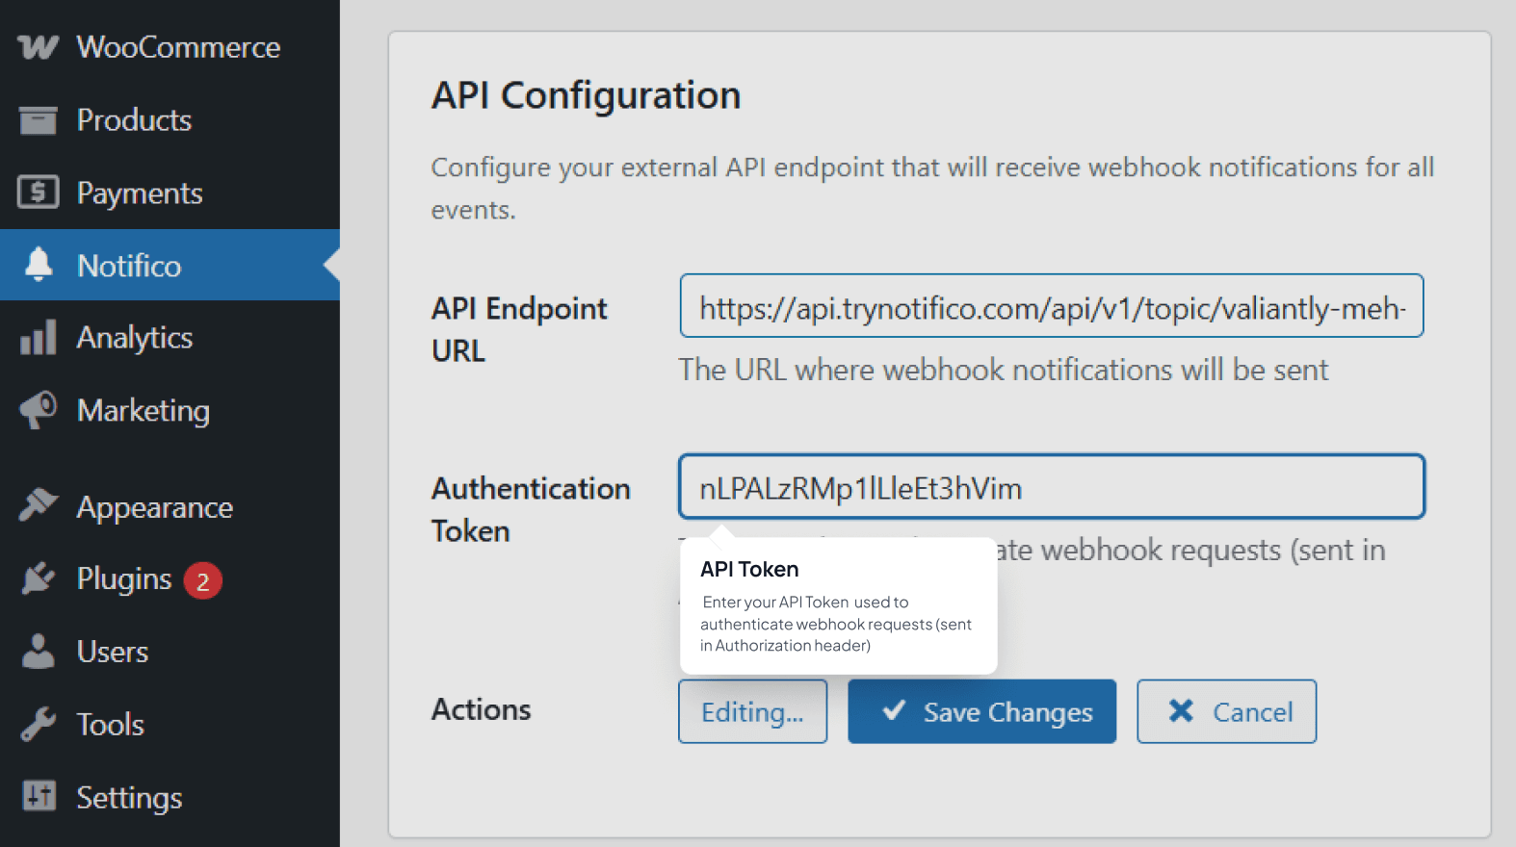This screenshot has width=1516, height=847.
Task: Open the Marketing menu item
Action: pyautogui.click(x=170, y=410)
